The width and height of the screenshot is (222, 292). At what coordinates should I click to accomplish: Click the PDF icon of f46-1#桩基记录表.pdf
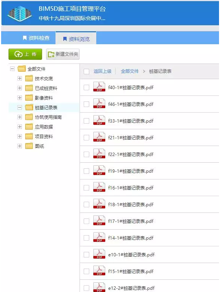[99, 103]
